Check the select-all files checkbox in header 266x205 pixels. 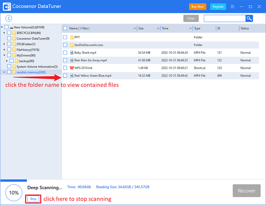[x=65, y=28]
